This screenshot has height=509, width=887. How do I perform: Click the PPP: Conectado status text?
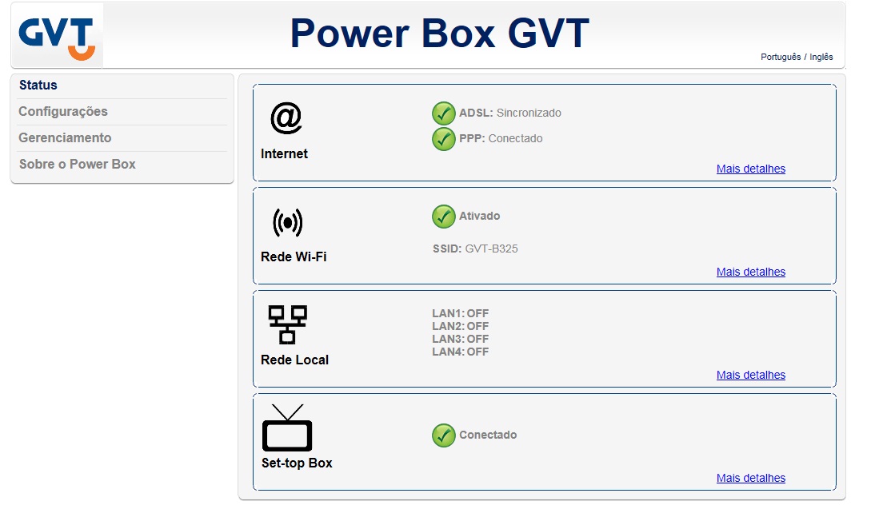(x=501, y=138)
